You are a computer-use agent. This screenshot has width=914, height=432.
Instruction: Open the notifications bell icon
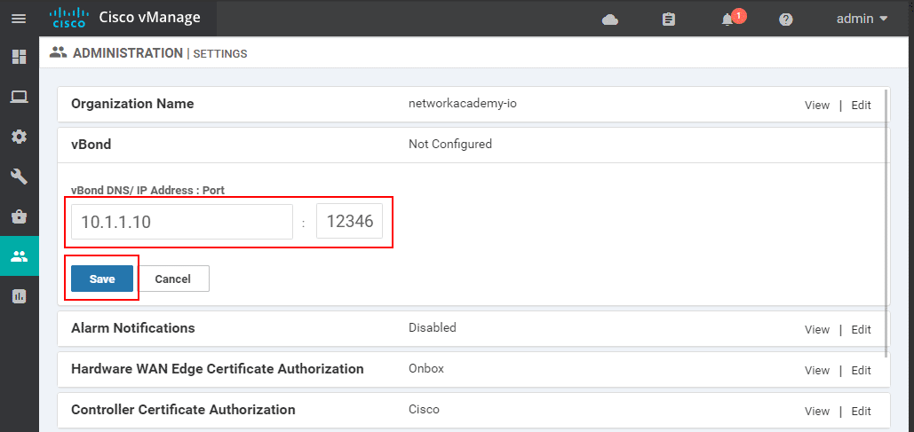727,20
